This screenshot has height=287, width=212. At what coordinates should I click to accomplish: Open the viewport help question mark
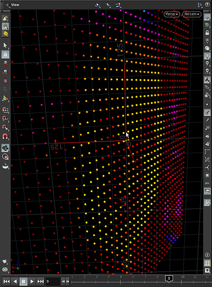pos(207,5)
